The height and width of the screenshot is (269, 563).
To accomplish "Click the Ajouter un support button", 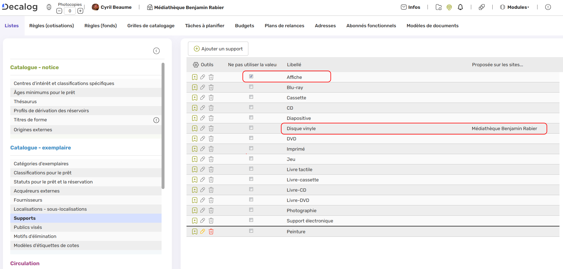I will (x=218, y=49).
